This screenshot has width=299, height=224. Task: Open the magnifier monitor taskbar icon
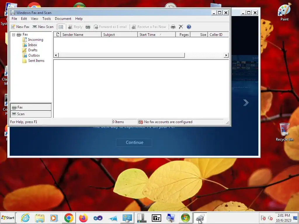click(171, 218)
